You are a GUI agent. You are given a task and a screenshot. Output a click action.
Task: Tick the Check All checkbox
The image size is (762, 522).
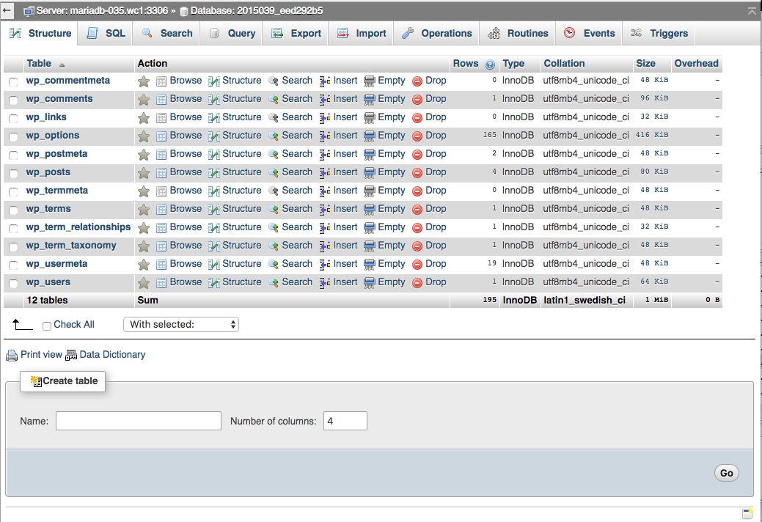[47, 326]
